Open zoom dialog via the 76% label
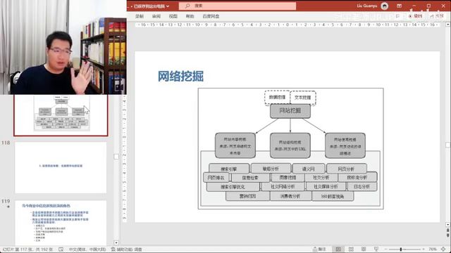The image size is (451, 253). [x=432, y=249]
